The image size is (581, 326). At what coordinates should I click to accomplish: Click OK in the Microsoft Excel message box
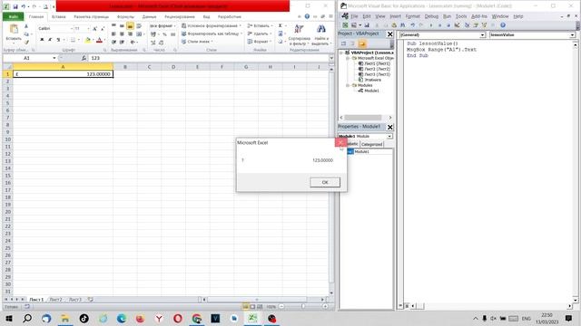(x=325, y=182)
